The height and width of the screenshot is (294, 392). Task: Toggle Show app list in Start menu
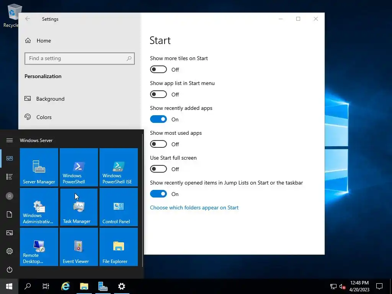pyautogui.click(x=158, y=94)
